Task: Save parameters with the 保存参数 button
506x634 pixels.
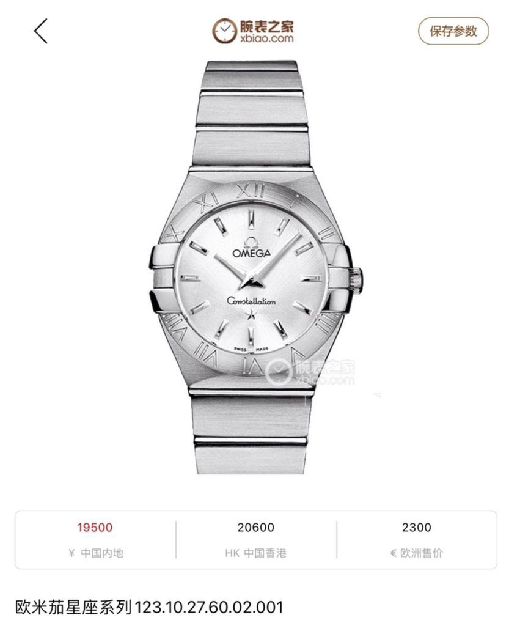Action: click(x=453, y=31)
